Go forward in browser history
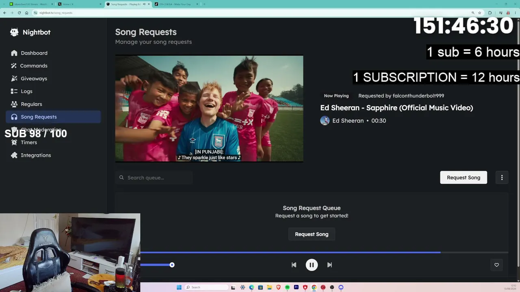 coord(12,13)
